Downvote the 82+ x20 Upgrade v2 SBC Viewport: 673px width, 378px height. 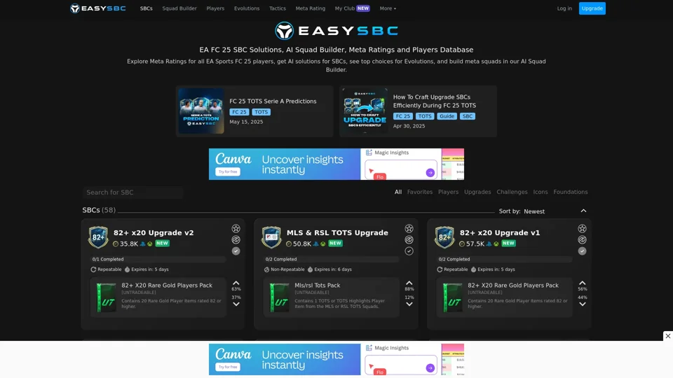236,304
